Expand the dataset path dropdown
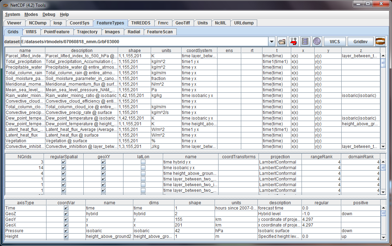This screenshot has width=392, height=246. [272, 42]
